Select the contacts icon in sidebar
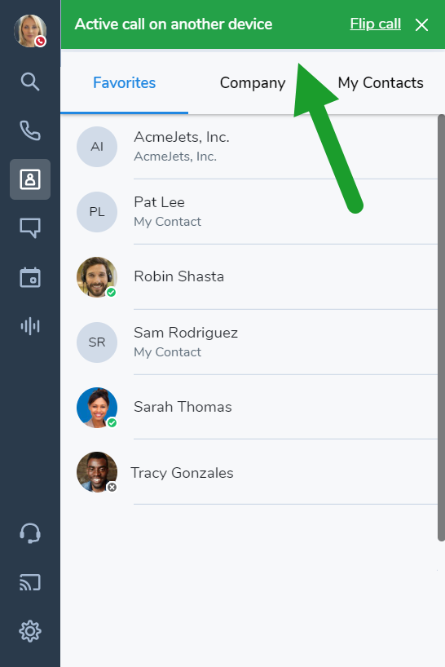 pos(30,179)
